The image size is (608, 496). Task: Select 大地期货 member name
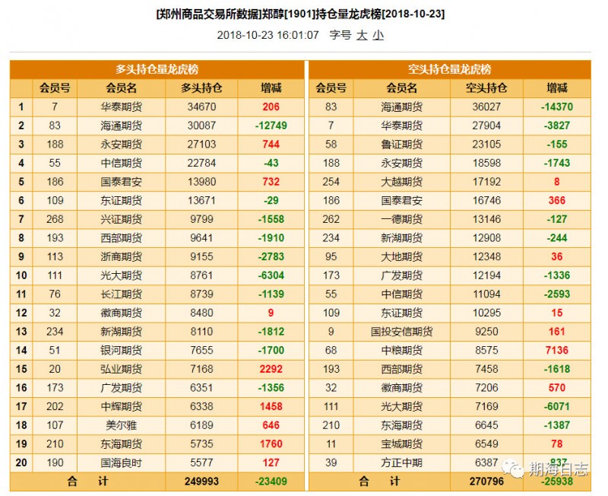(x=401, y=256)
